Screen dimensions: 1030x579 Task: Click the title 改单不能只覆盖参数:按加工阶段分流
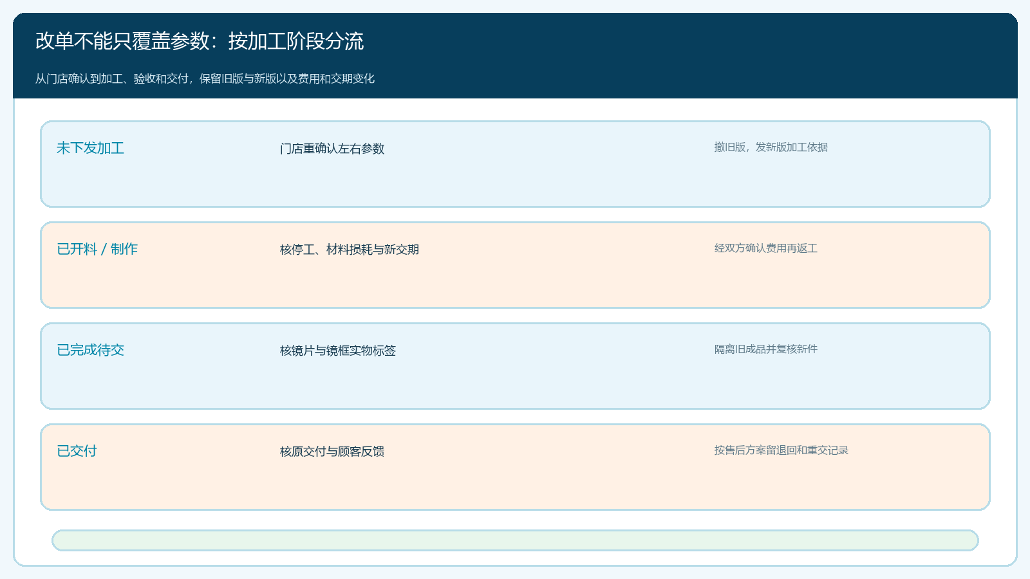coord(200,41)
